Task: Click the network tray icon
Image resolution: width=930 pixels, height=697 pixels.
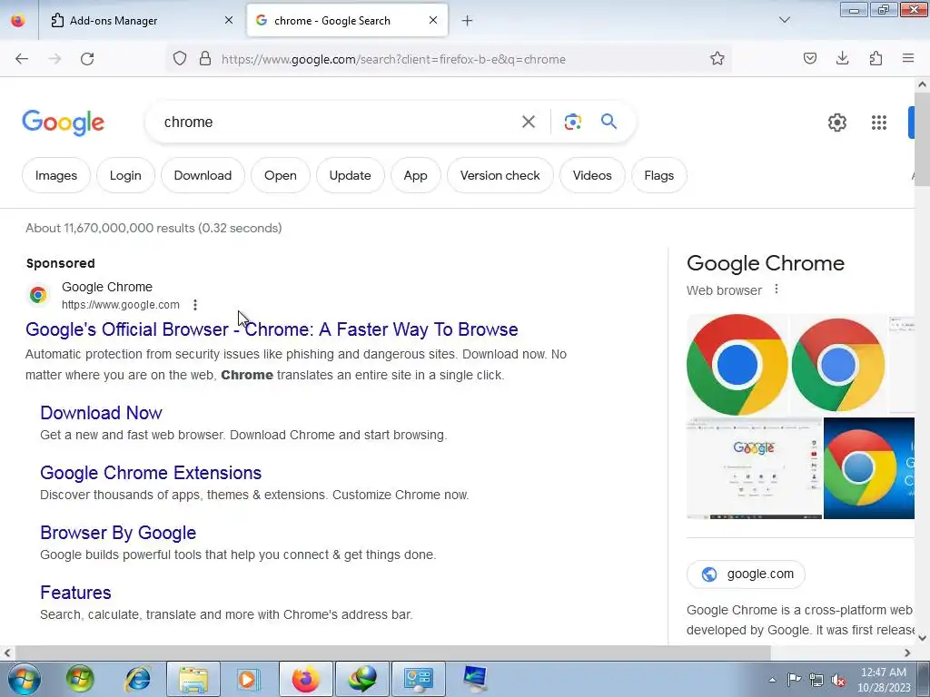Action: [816, 680]
